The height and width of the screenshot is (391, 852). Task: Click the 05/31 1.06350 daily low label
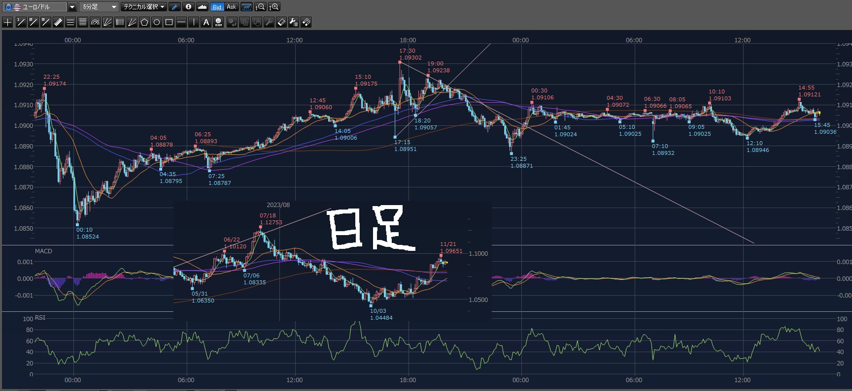(x=203, y=297)
